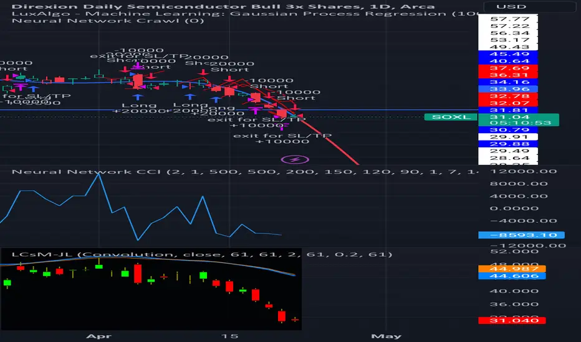581x342 pixels.
Task: Click the 15 date on time axis
Action: pyautogui.click(x=230, y=336)
